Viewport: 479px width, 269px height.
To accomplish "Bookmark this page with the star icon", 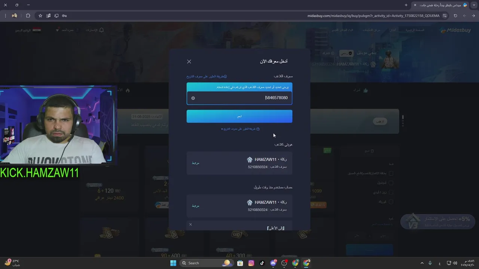I will coord(40,16).
